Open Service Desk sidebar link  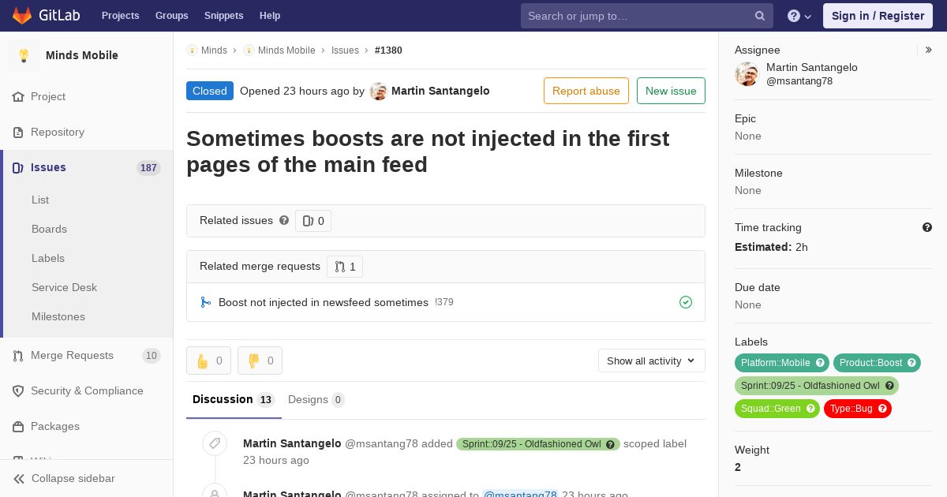point(64,287)
